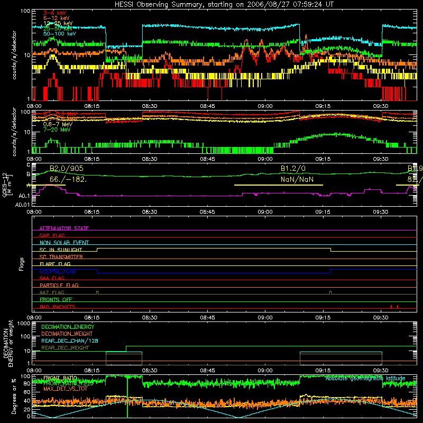Click the NON_SOLAR_EVENT flag label
This screenshot has width=423, height=423.
(x=64, y=243)
